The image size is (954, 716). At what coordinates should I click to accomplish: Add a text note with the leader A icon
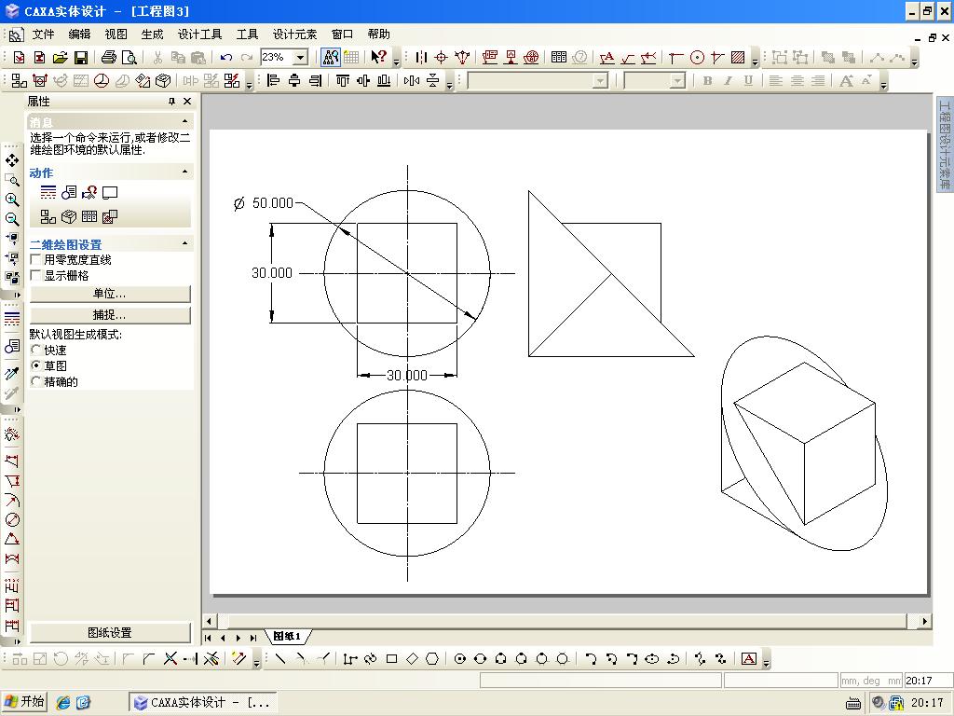606,57
